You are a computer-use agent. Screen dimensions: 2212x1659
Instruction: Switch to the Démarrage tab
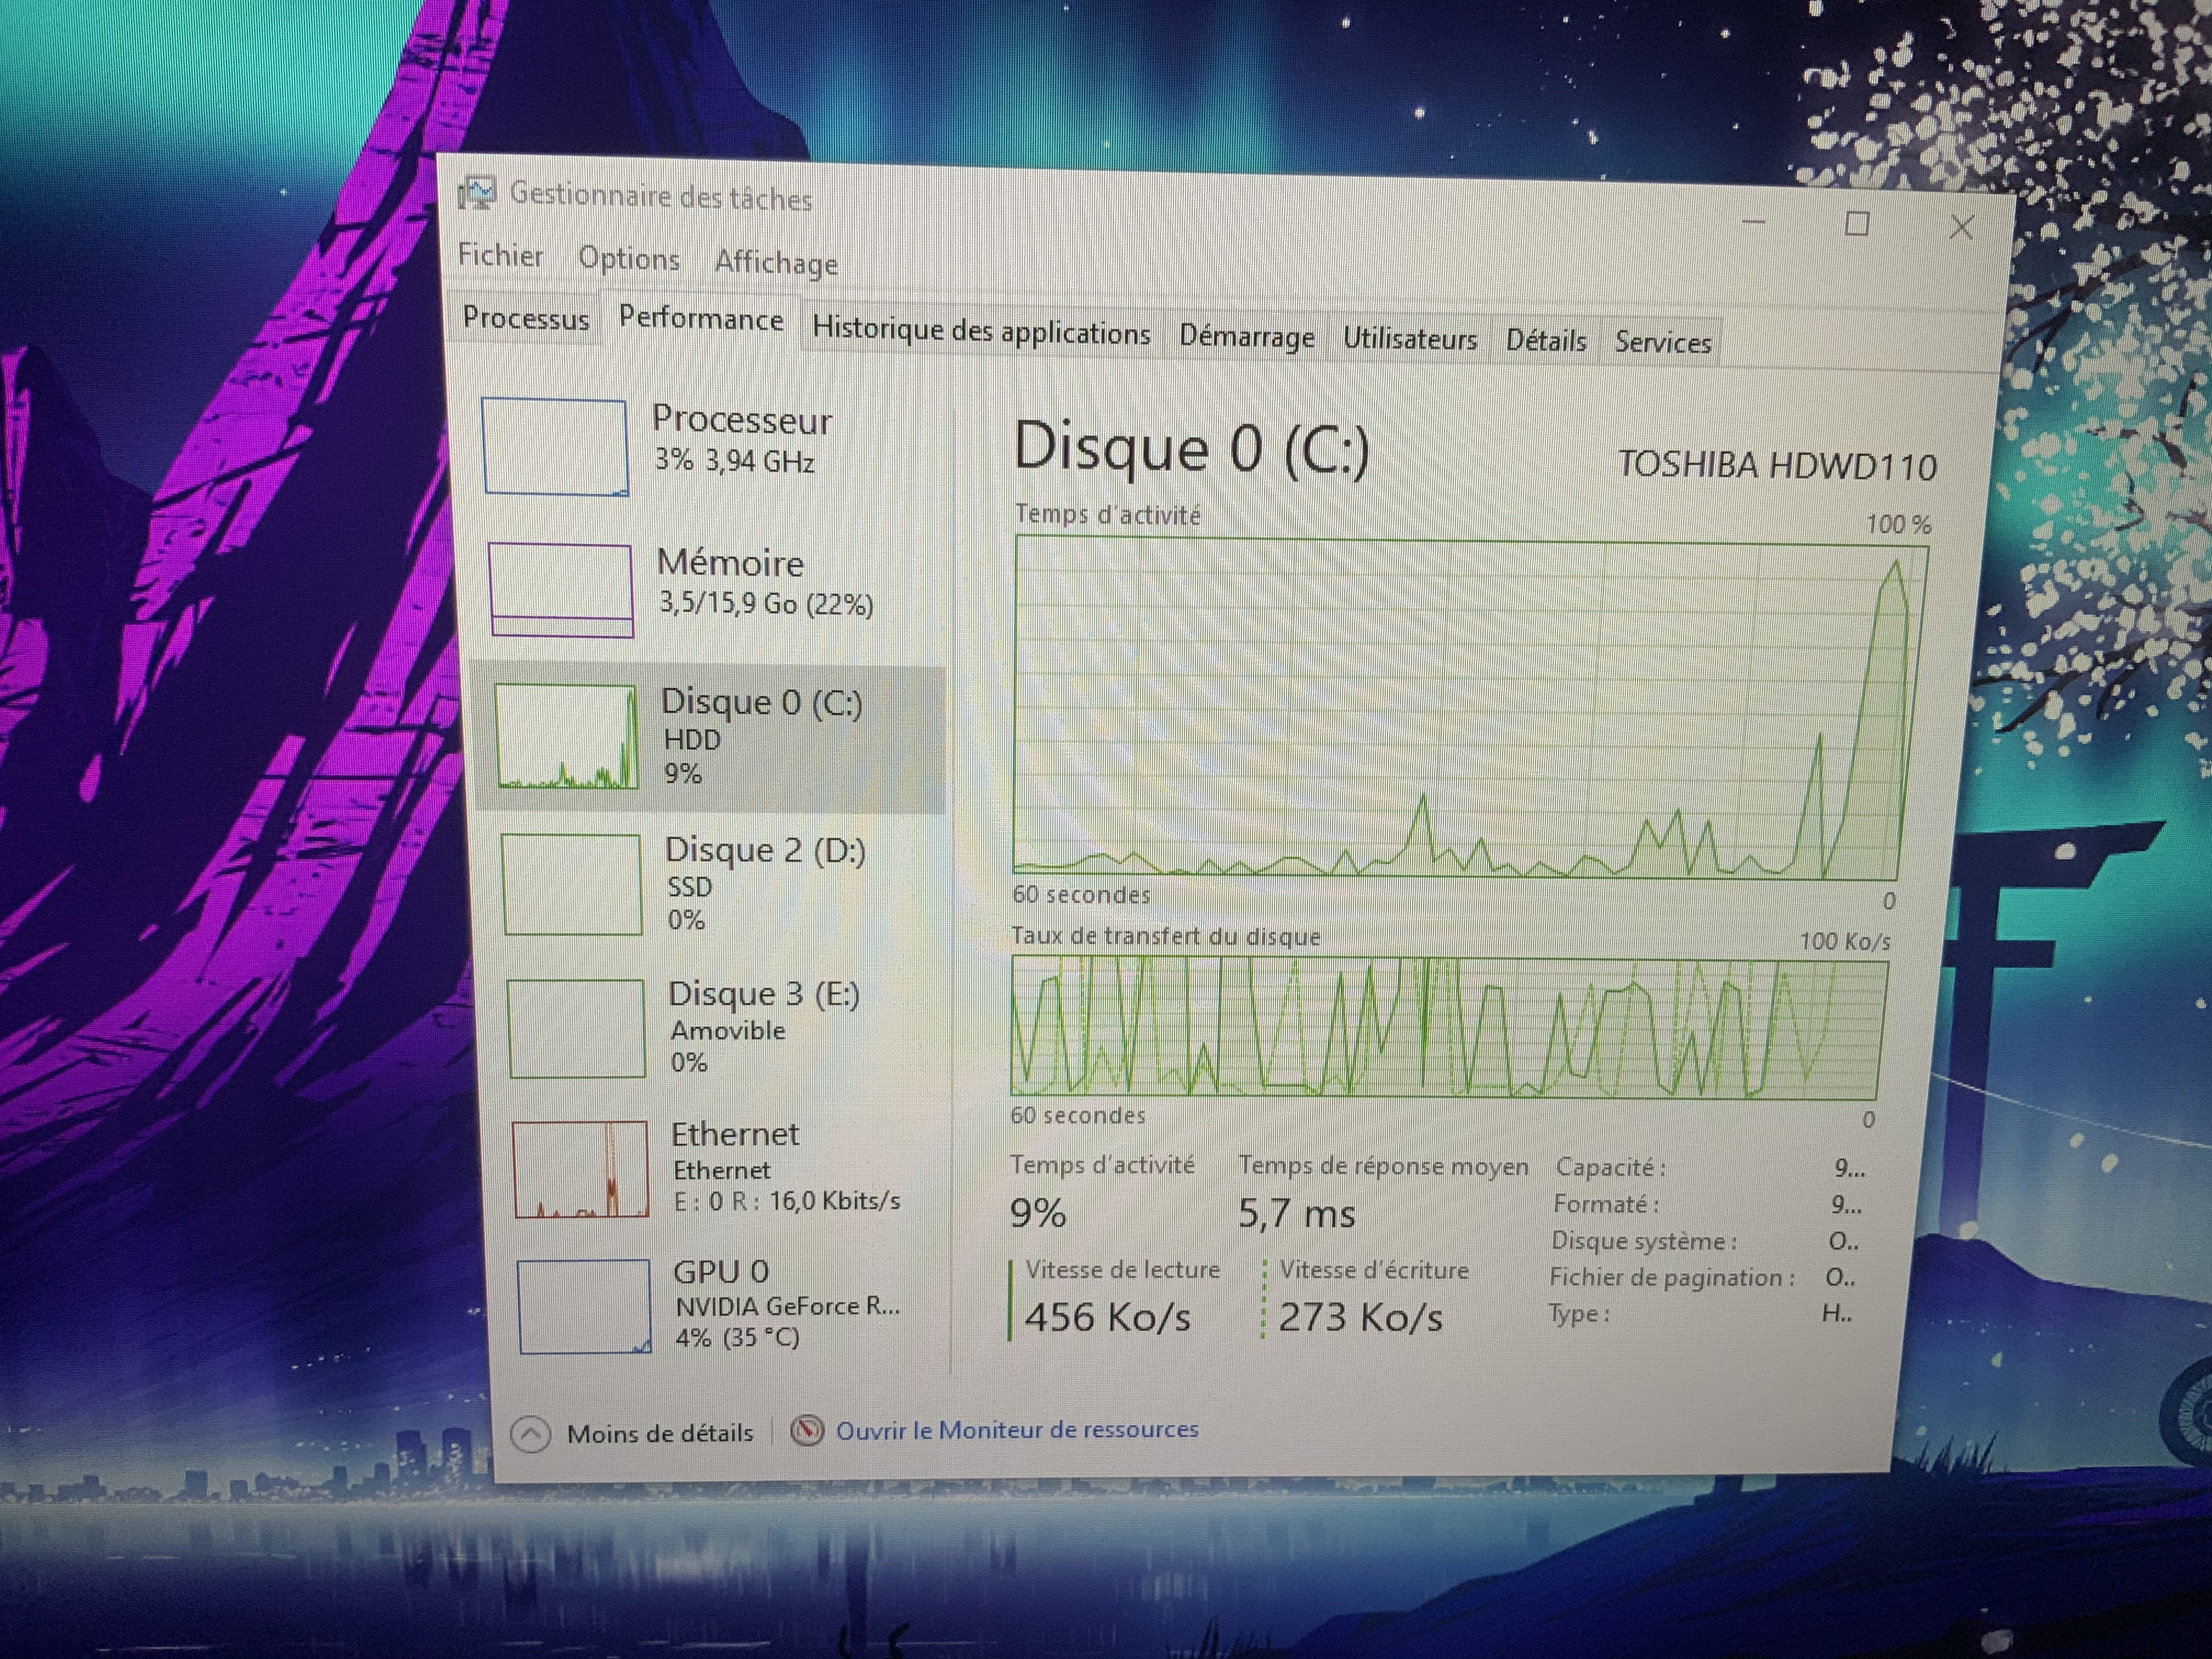tap(1246, 336)
